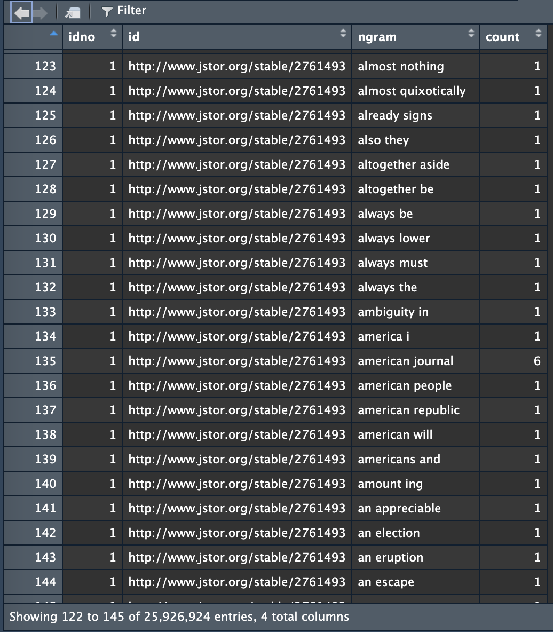Click the back navigation arrow
The width and height of the screenshot is (553, 632).
(x=22, y=12)
